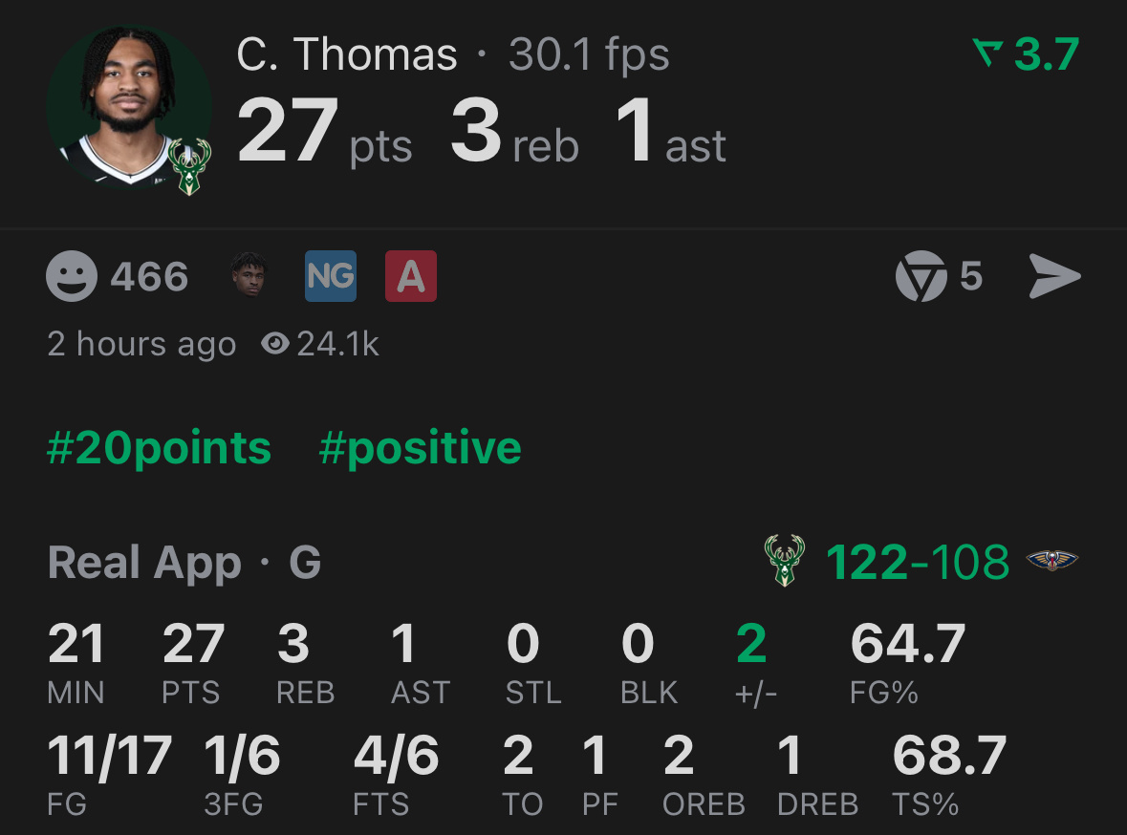This screenshot has height=835, width=1127.
Task: Click the player face emoji badge
Action: point(250,276)
